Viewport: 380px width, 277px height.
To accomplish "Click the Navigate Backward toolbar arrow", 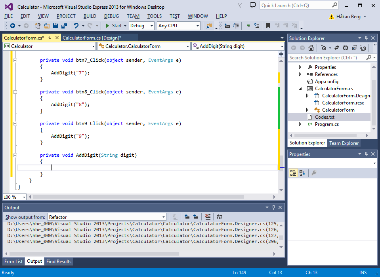I will pos(13,26).
